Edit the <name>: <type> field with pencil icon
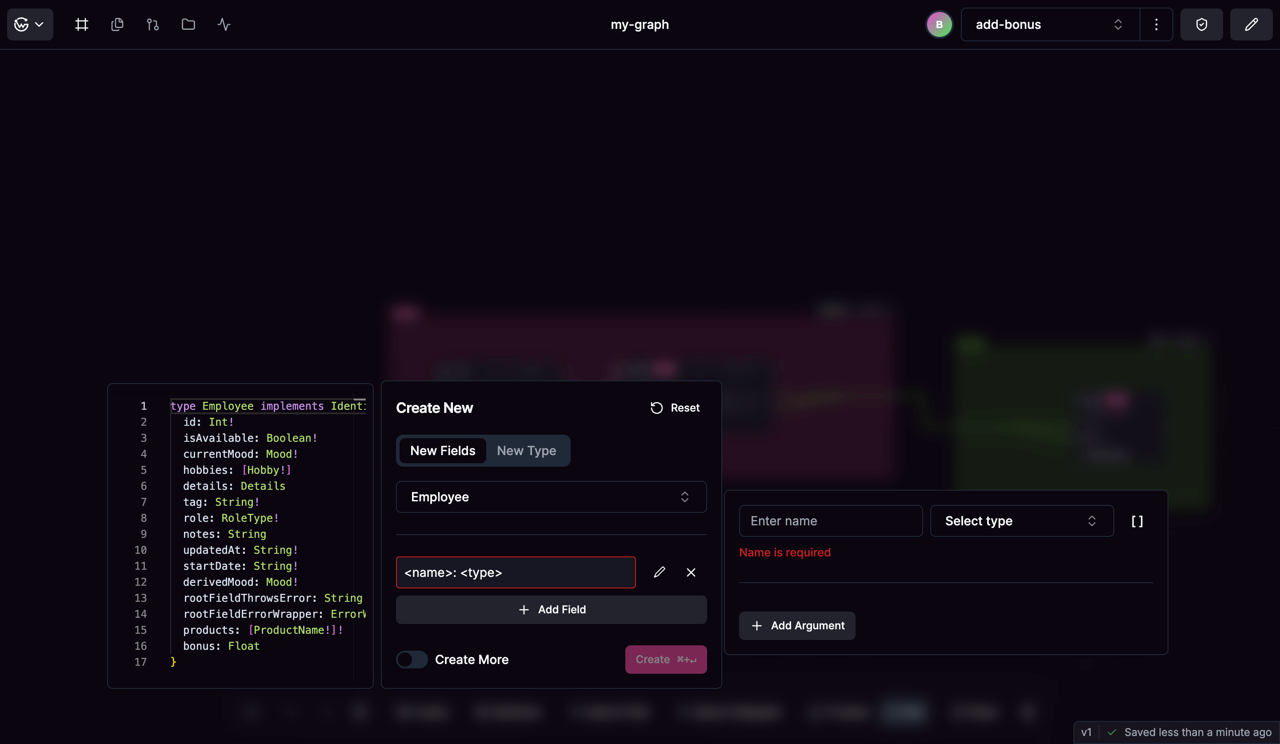 pos(659,572)
